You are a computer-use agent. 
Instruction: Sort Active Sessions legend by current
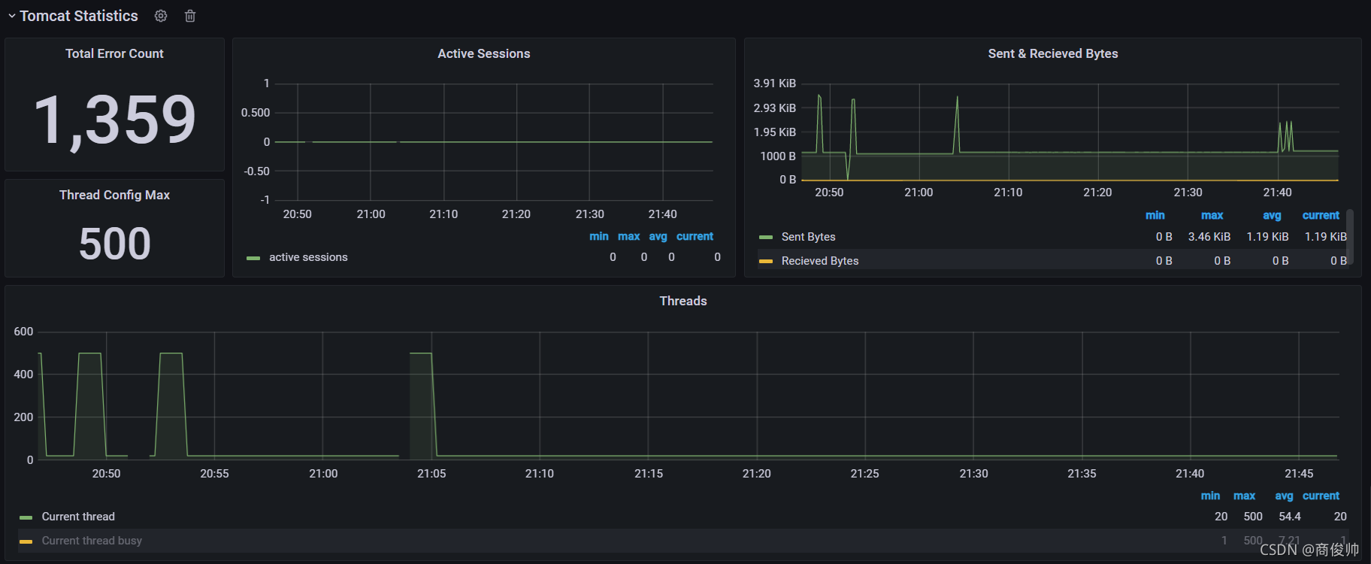[695, 236]
